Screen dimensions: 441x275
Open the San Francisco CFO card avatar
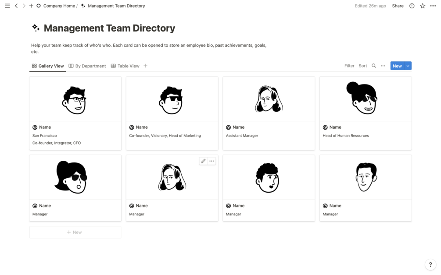click(x=75, y=100)
